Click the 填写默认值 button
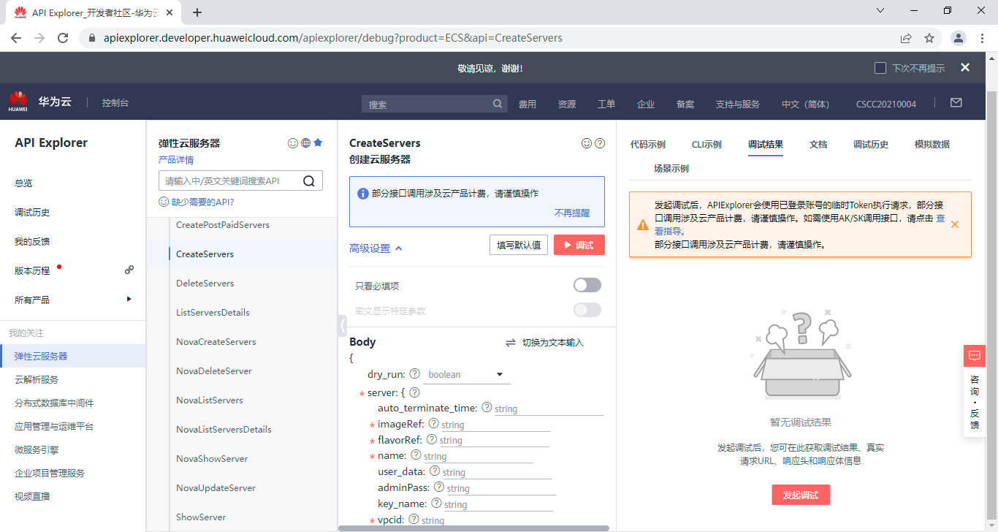The height and width of the screenshot is (532, 998). 518,246
